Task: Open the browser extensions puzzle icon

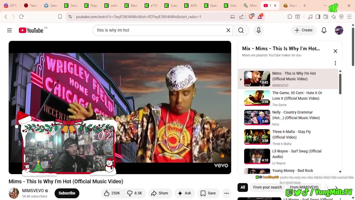Action: click(x=290, y=17)
